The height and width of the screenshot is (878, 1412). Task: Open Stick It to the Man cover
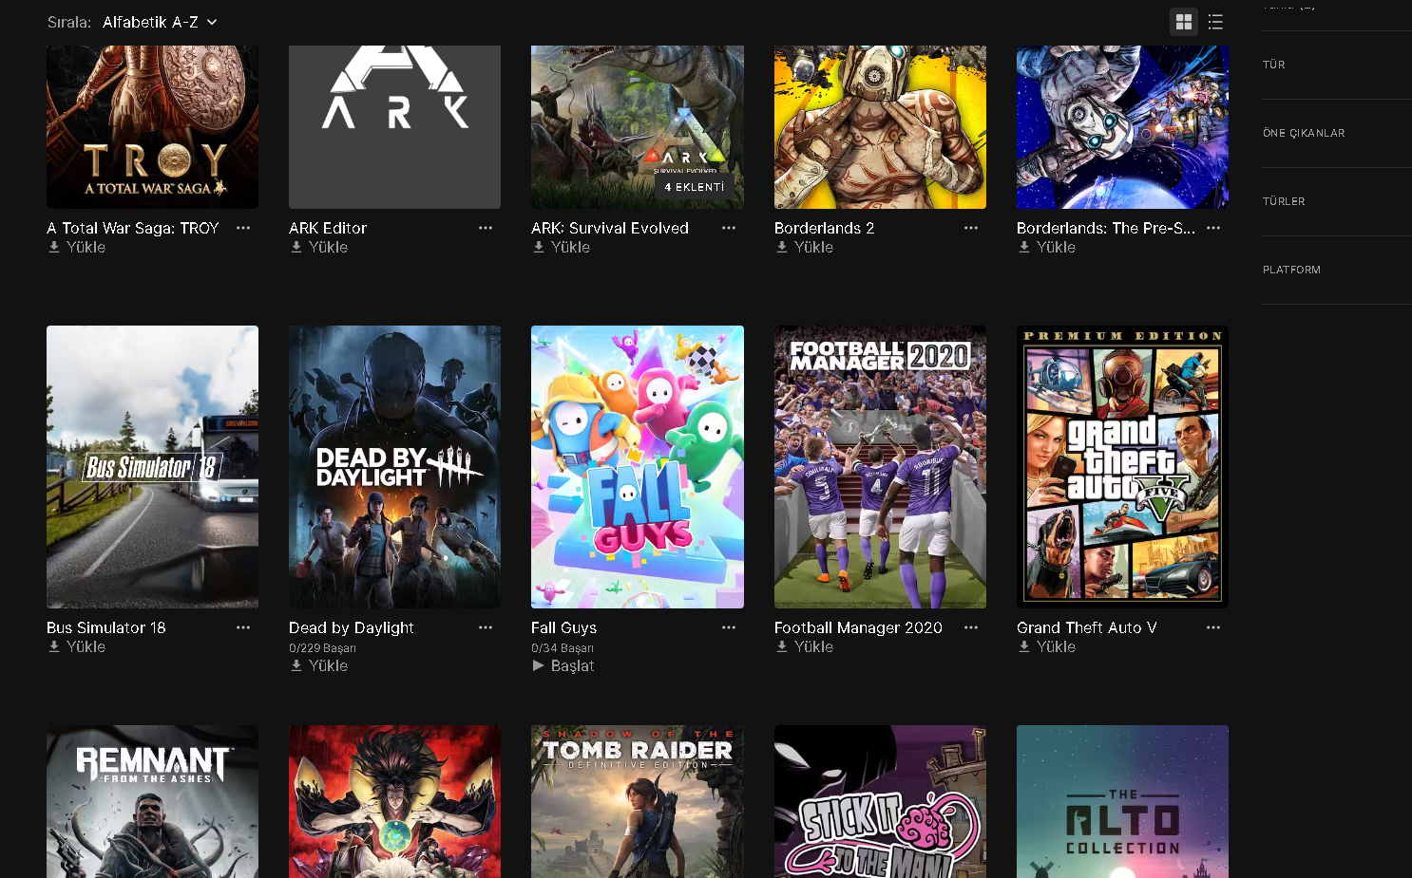[x=880, y=802]
